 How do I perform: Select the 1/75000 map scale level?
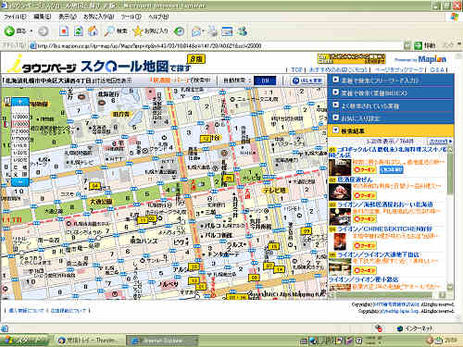[x=20, y=138]
